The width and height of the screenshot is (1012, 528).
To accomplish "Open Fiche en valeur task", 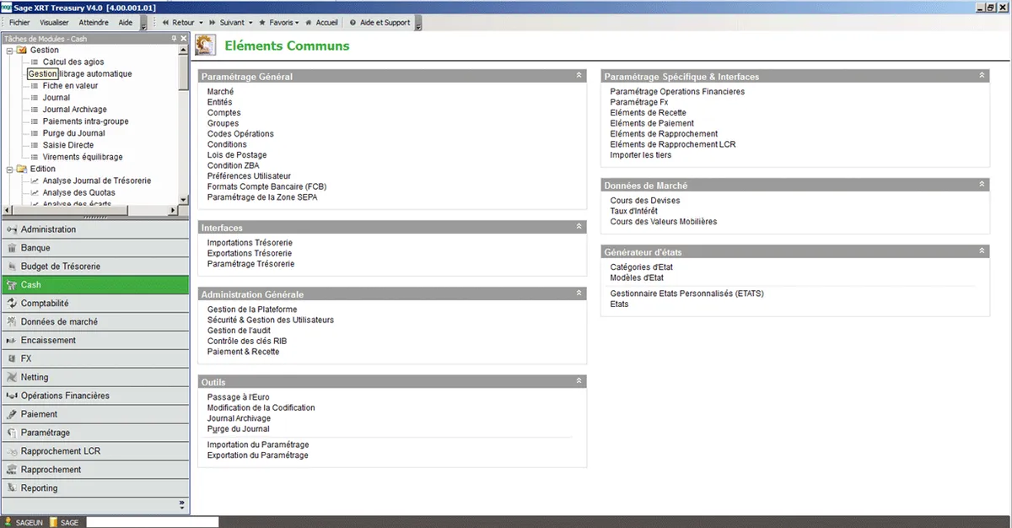I will pyautogui.click(x=70, y=85).
